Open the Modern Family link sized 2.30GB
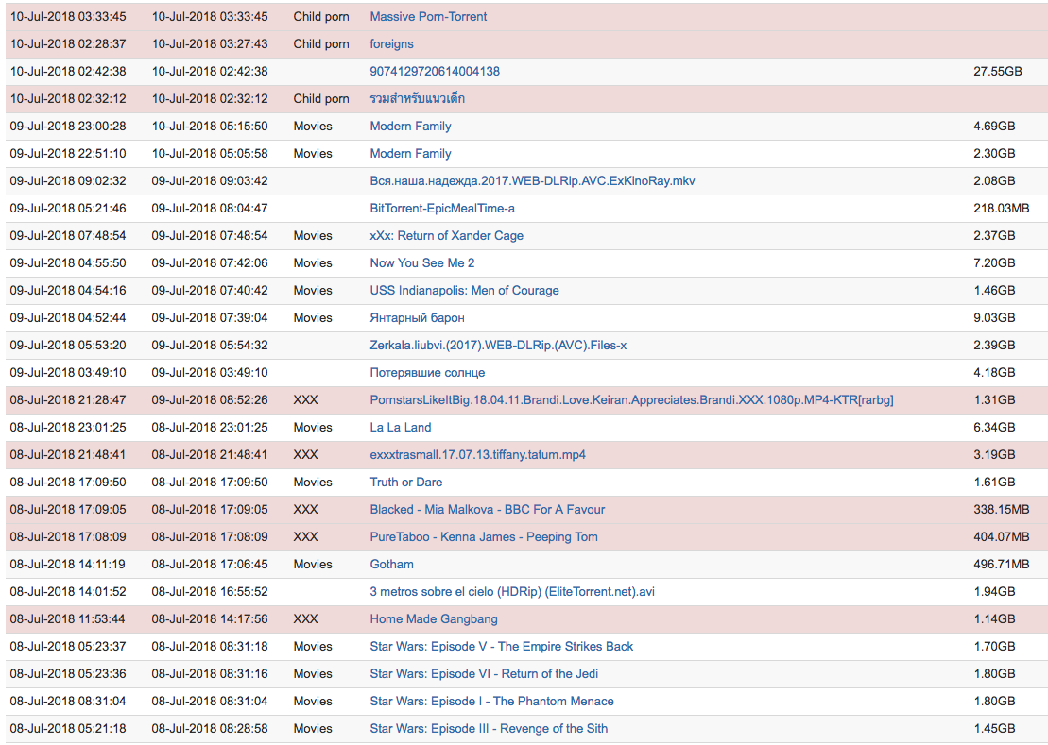 [410, 154]
